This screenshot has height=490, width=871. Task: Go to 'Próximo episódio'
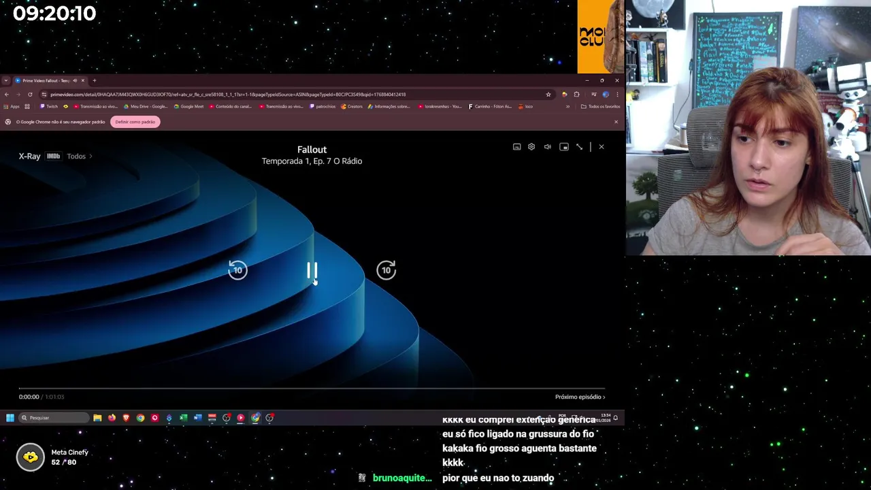click(x=580, y=397)
